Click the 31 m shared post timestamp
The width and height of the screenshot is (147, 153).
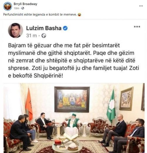(x=31, y=36)
